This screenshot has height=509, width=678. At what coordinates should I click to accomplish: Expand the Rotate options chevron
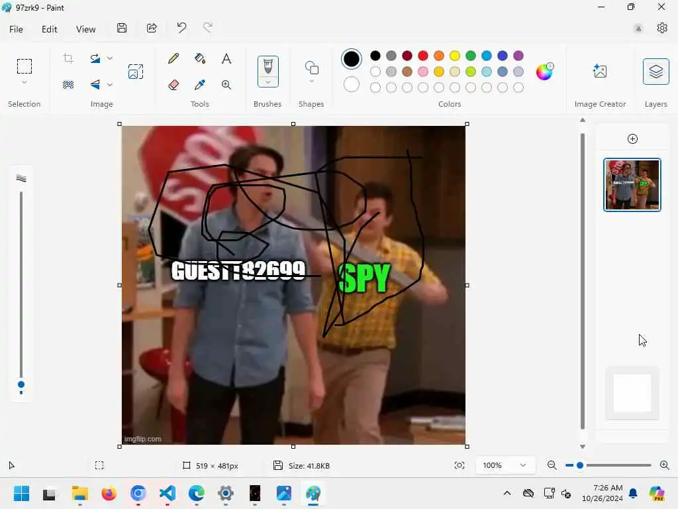click(x=110, y=58)
